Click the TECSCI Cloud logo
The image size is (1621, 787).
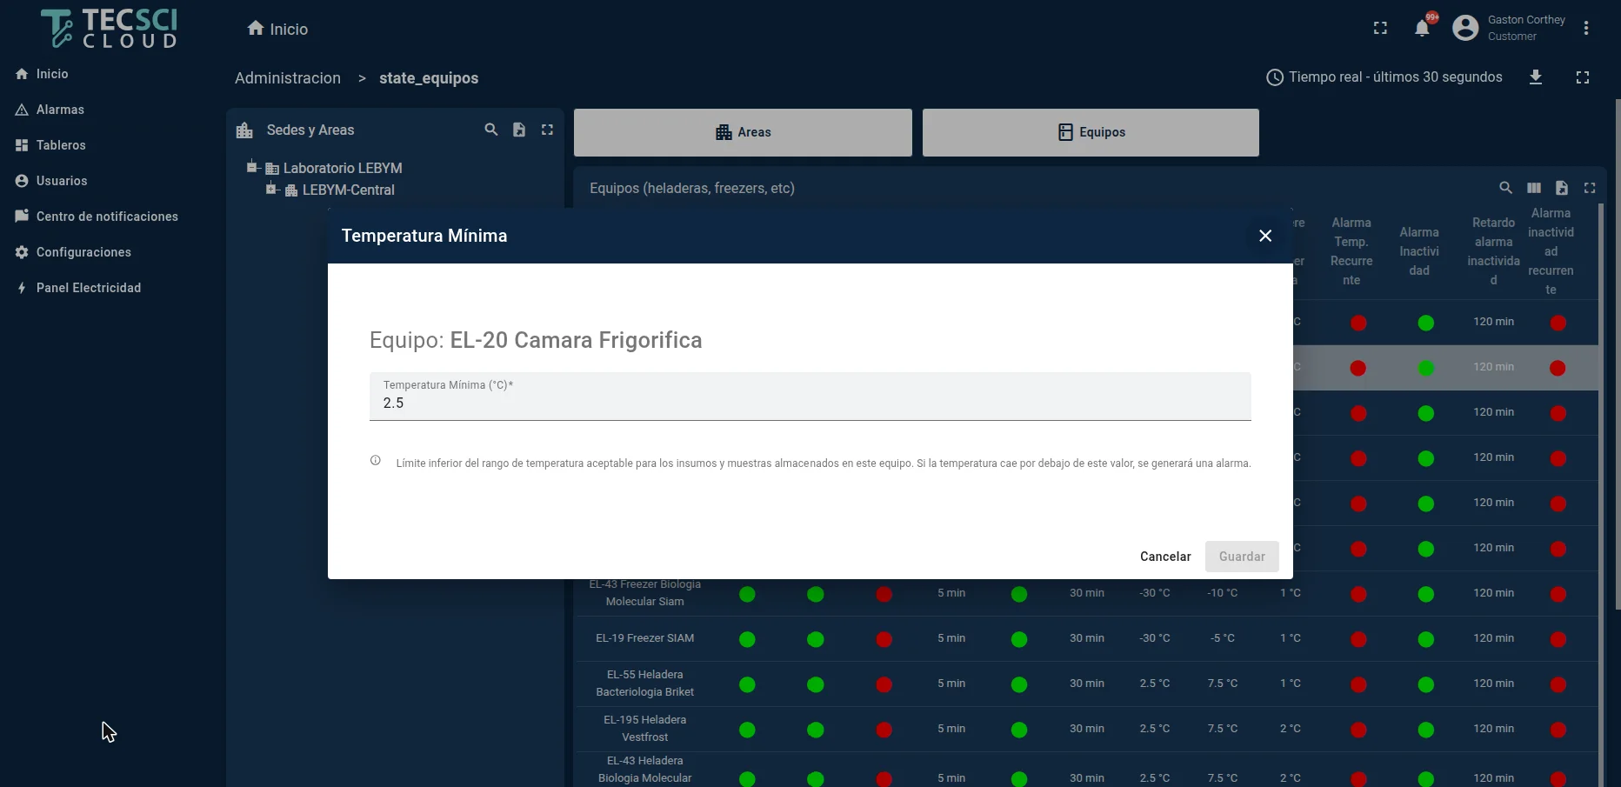point(110,29)
